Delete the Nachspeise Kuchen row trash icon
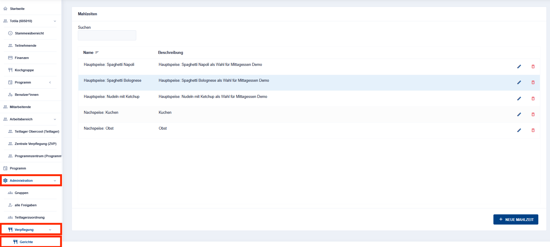This screenshot has height=247, width=550. tap(533, 114)
